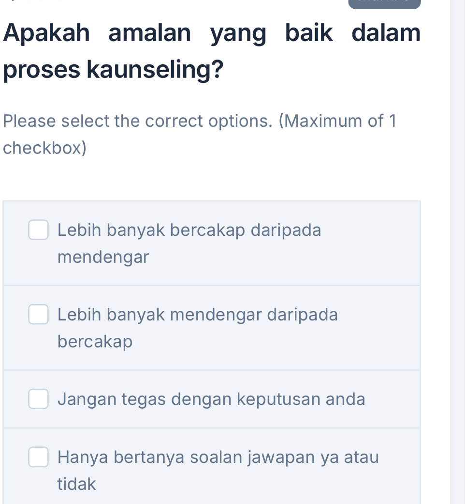Enable the "Jangan tegas dengan keputusan anda" checkbox
The height and width of the screenshot is (504, 465).
pyautogui.click(x=39, y=399)
